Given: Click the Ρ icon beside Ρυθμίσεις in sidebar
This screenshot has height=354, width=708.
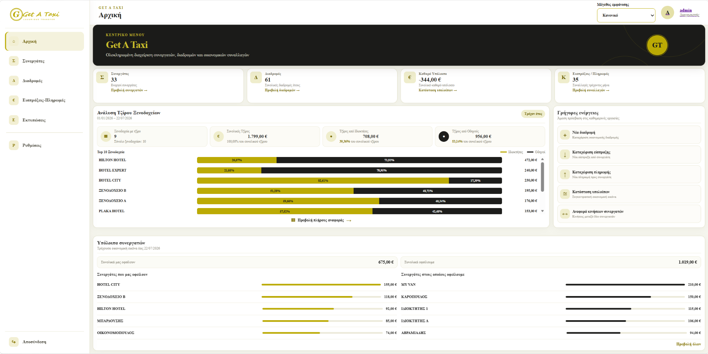Looking at the screenshot, I should [x=14, y=145].
